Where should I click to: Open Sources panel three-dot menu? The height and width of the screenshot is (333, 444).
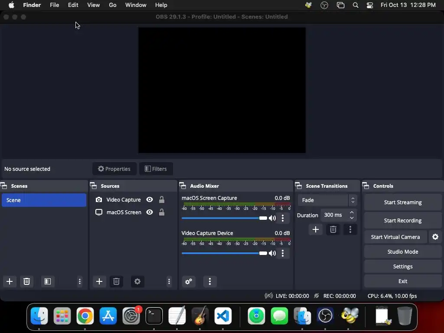(x=169, y=281)
